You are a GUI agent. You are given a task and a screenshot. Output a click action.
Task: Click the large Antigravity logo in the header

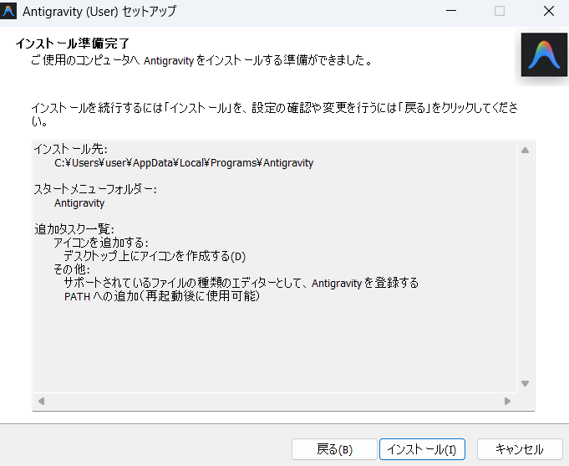(544, 55)
